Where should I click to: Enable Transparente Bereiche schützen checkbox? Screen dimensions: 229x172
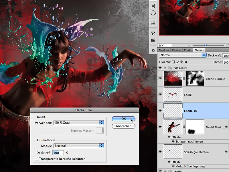tap(37, 159)
